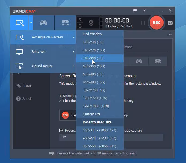Choose Custom size entry
The image size is (186, 163).
click(x=100, y=114)
